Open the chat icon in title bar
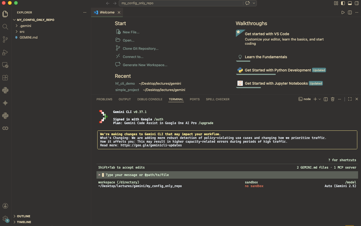This screenshot has height=226, width=361. (x=248, y=3)
